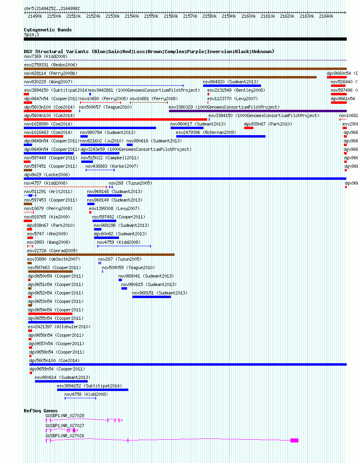Open variant nsv4759 (Kidd2008)
The image size is (358, 463).
click(x=119, y=242)
